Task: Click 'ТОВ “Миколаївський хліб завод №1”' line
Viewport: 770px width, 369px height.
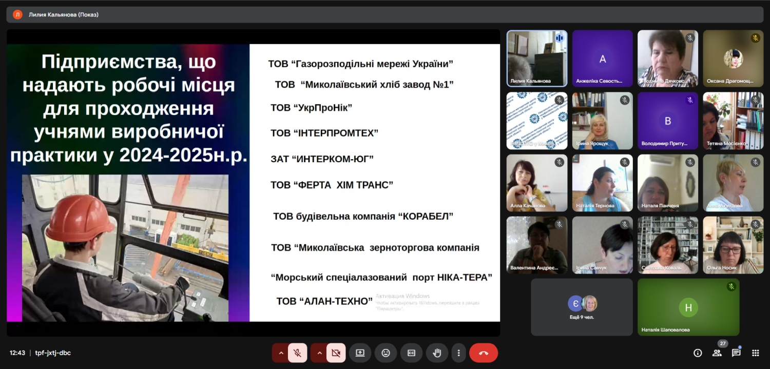Action: point(364,84)
